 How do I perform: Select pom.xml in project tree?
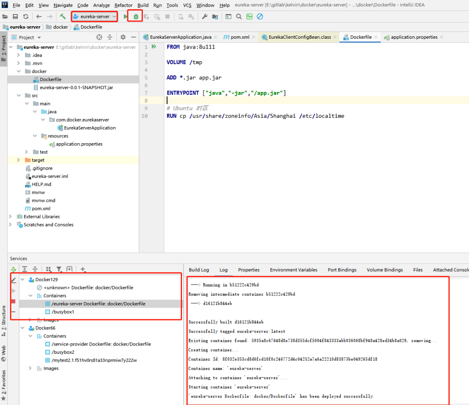[41, 209]
